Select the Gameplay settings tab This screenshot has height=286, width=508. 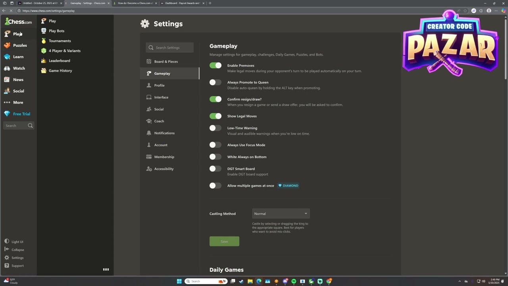(x=169, y=73)
